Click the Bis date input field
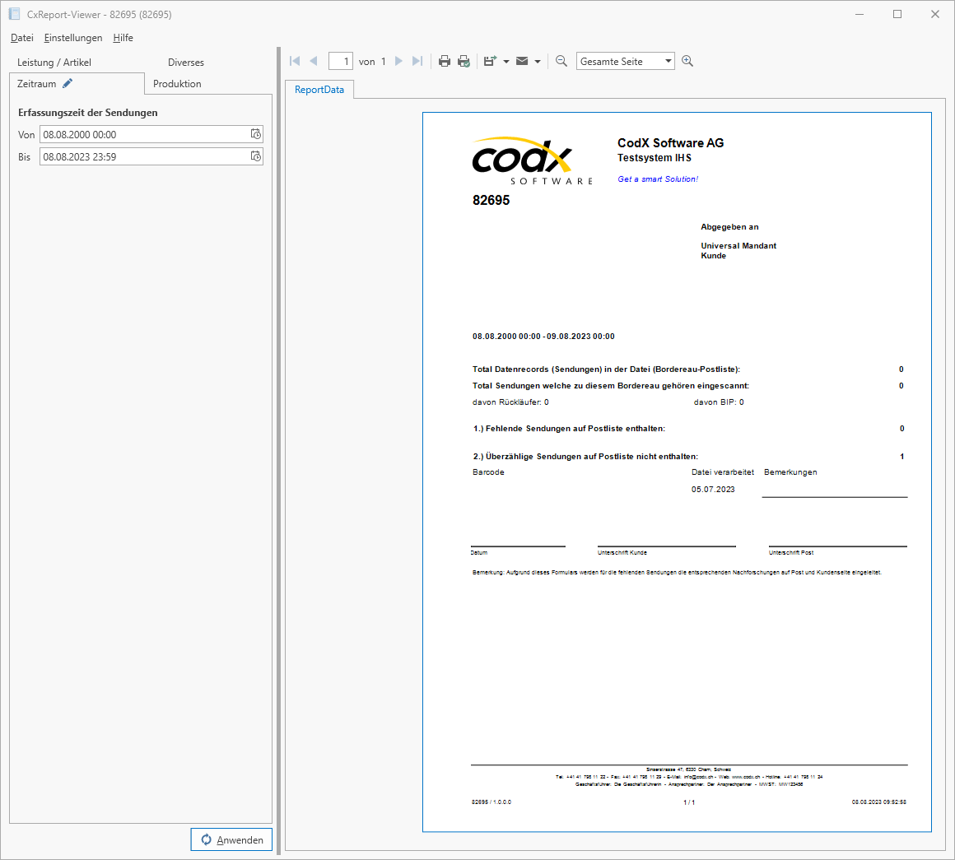 coord(151,156)
